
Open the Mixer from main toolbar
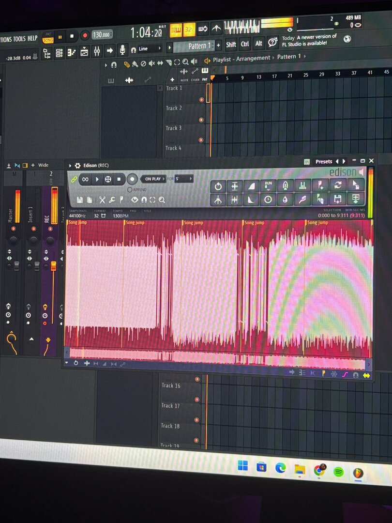(x=97, y=51)
